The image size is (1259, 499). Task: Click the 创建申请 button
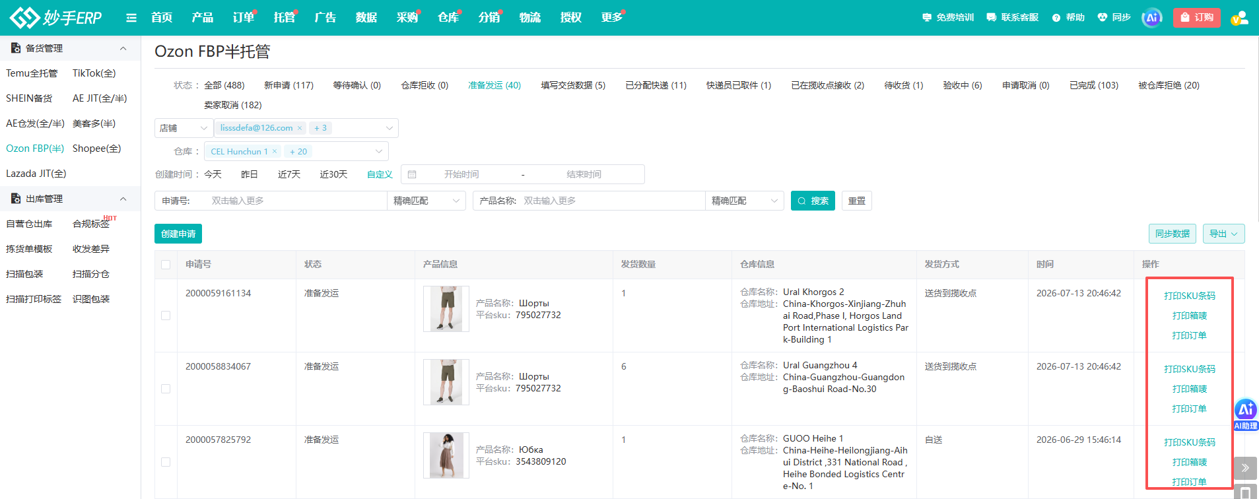click(178, 234)
